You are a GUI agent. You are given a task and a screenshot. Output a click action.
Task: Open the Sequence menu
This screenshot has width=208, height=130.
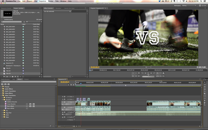tap(42, 1)
